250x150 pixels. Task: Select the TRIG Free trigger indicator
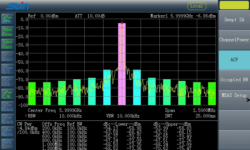pyautogui.click(x=7, y=32)
